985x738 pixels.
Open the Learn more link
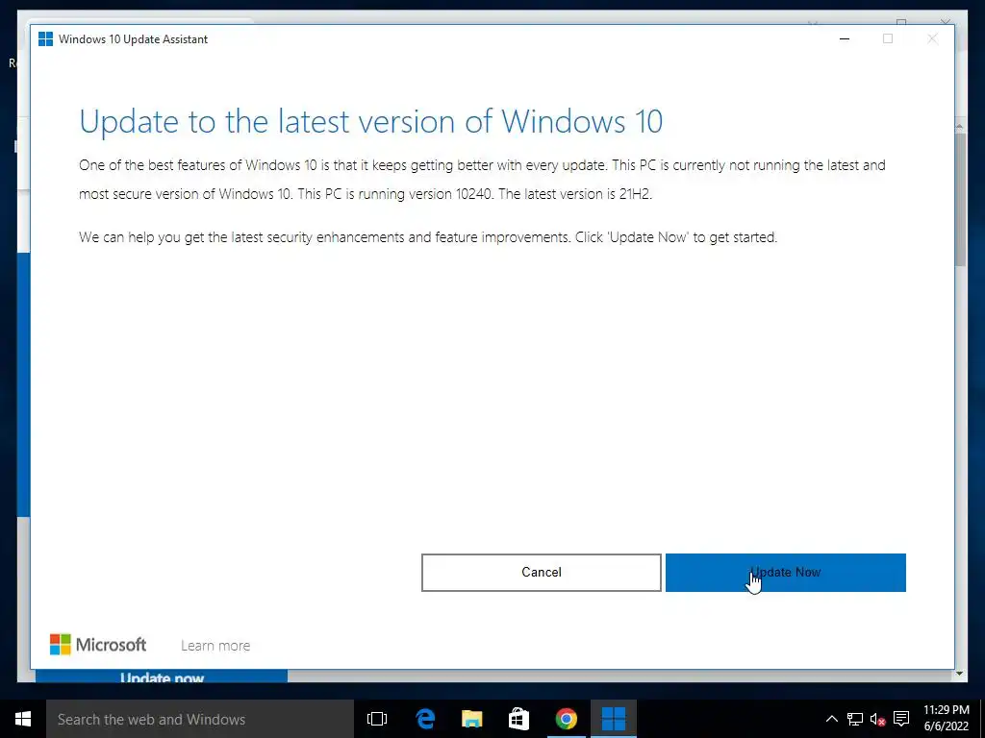[215, 646]
